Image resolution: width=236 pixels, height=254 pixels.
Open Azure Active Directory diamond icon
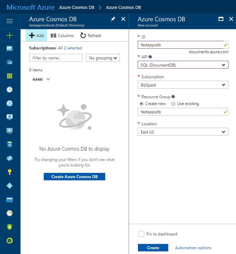click(10, 186)
